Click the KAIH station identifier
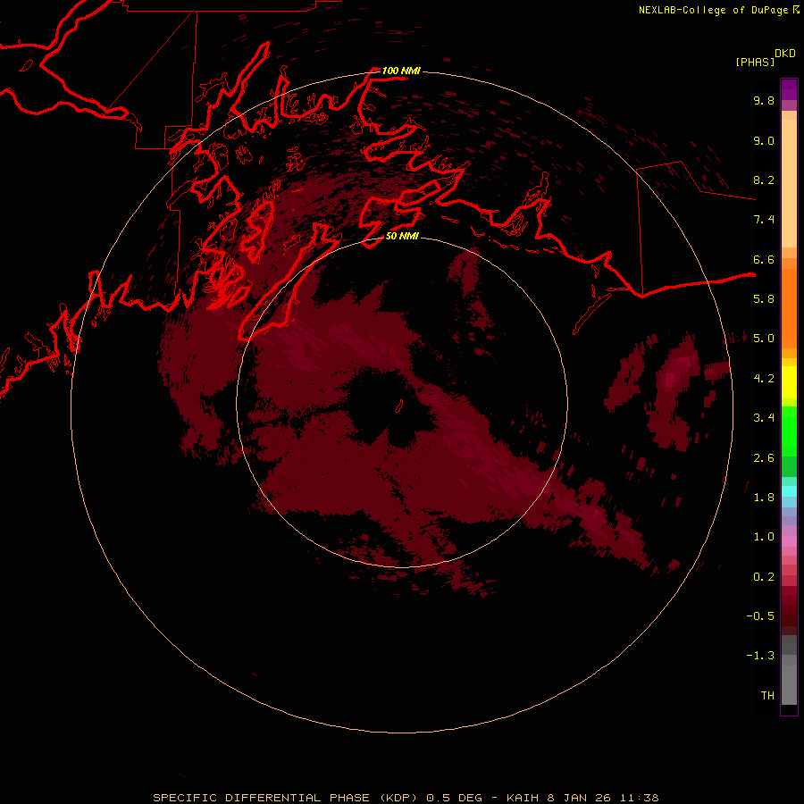The image size is (804, 804). pyautogui.click(x=523, y=798)
